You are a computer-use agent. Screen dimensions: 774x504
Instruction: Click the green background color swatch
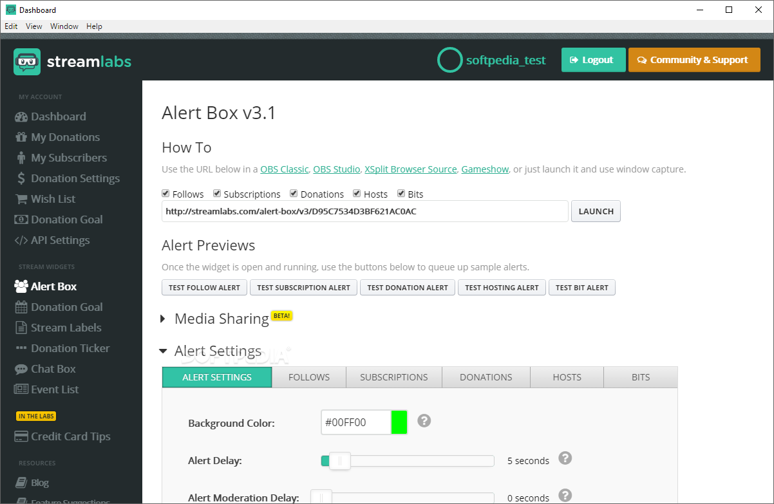click(x=399, y=422)
